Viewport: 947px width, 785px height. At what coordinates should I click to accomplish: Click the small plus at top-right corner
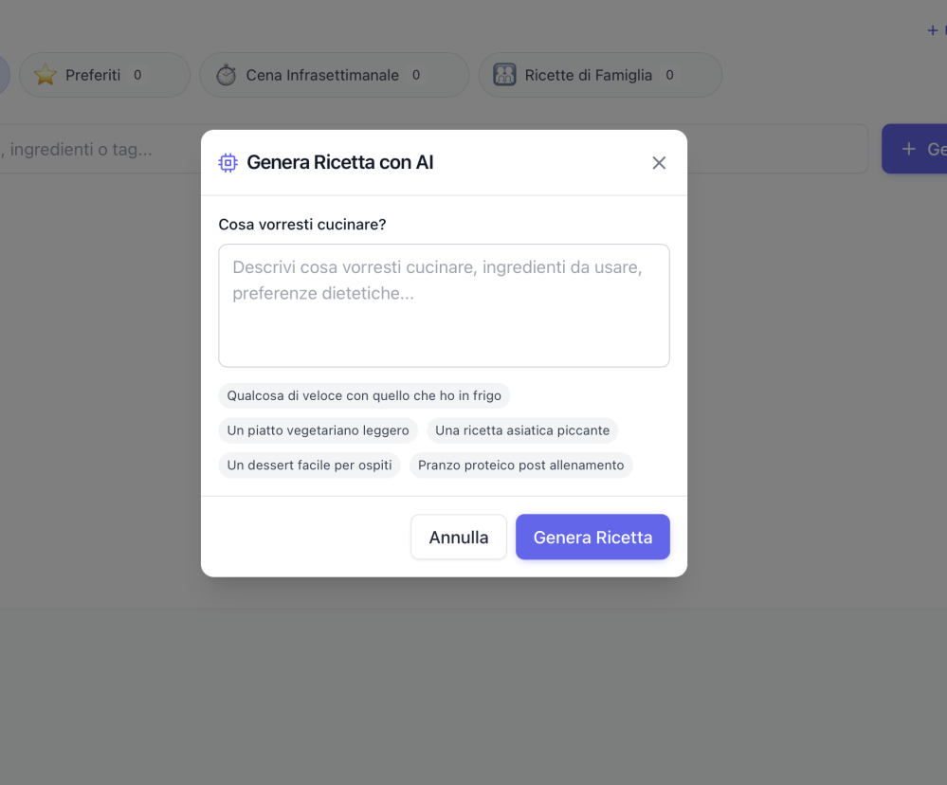tap(932, 30)
